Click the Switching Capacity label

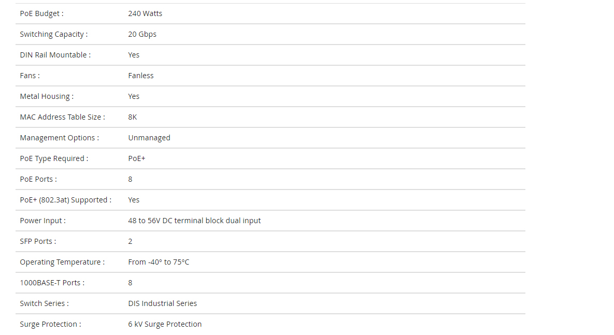click(54, 35)
